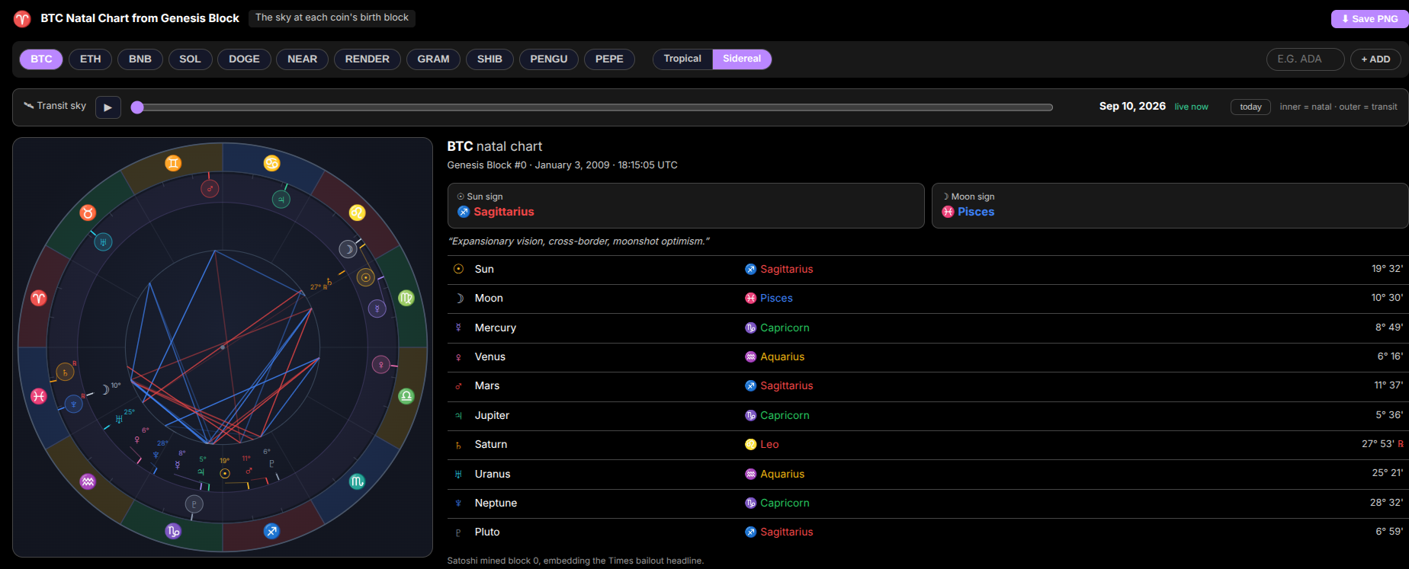This screenshot has width=1409, height=569.
Task: Click the Sep 10, 2026 transit date
Action: click(x=1132, y=106)
